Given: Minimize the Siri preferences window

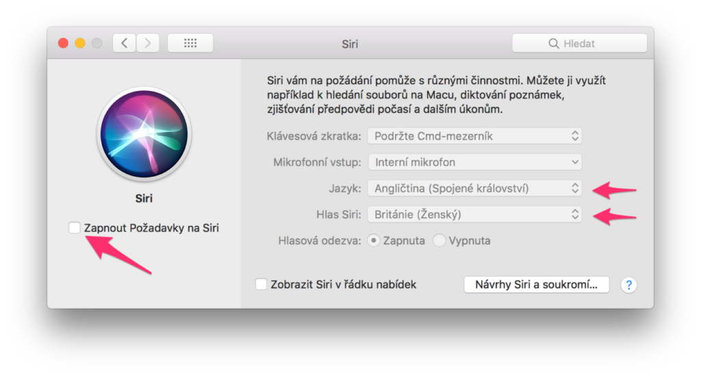Looking at the screenshot, I should tap(80, 43).
